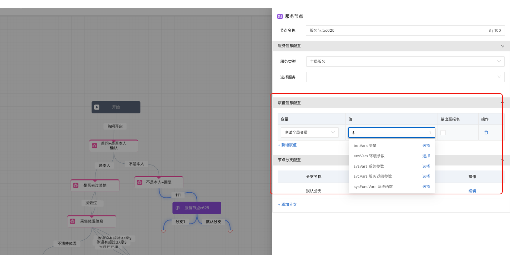Select the svcVars 服务返回参数 option

392,176
